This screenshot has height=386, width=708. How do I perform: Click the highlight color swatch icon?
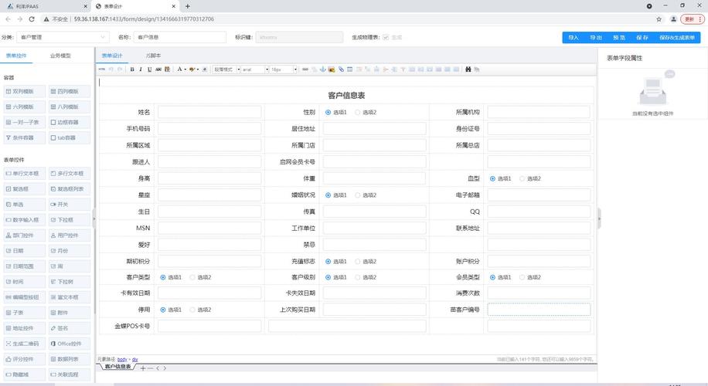pos(192,69)
